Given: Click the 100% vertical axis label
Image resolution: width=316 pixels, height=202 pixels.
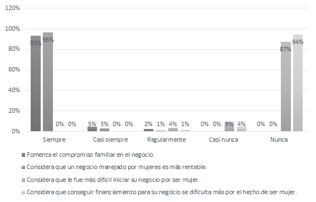Looking at the screenshot, I should pos(12,28).
